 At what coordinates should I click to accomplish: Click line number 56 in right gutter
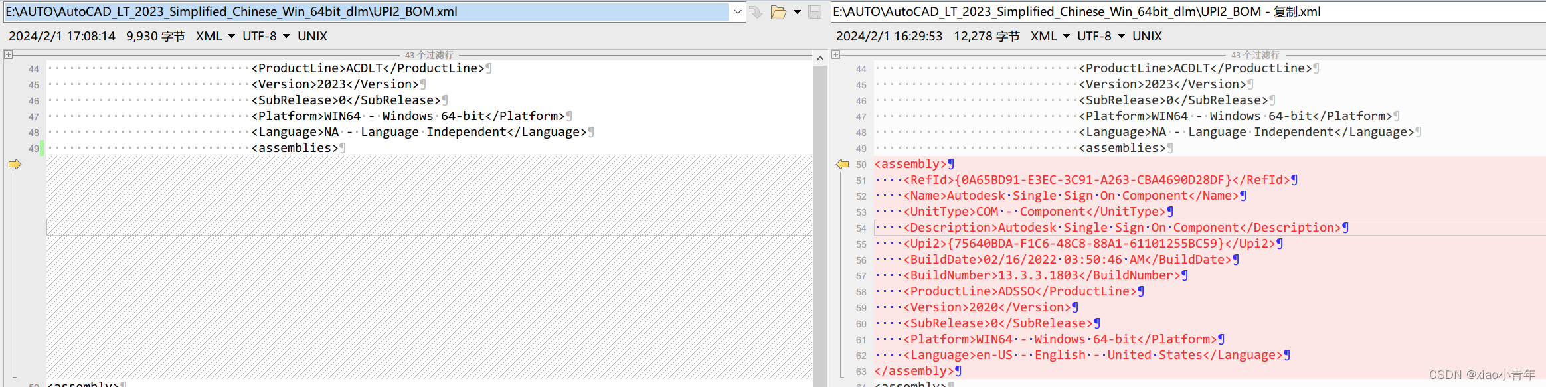coord(861,260)
